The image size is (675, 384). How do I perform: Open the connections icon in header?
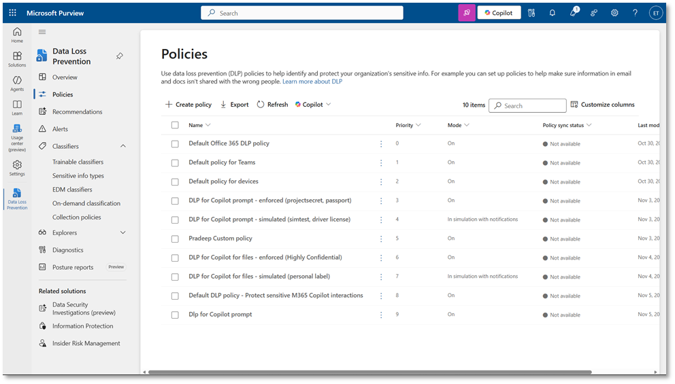pos(593,13)
